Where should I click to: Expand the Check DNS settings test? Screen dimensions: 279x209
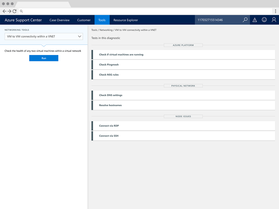tap(183, 95)
